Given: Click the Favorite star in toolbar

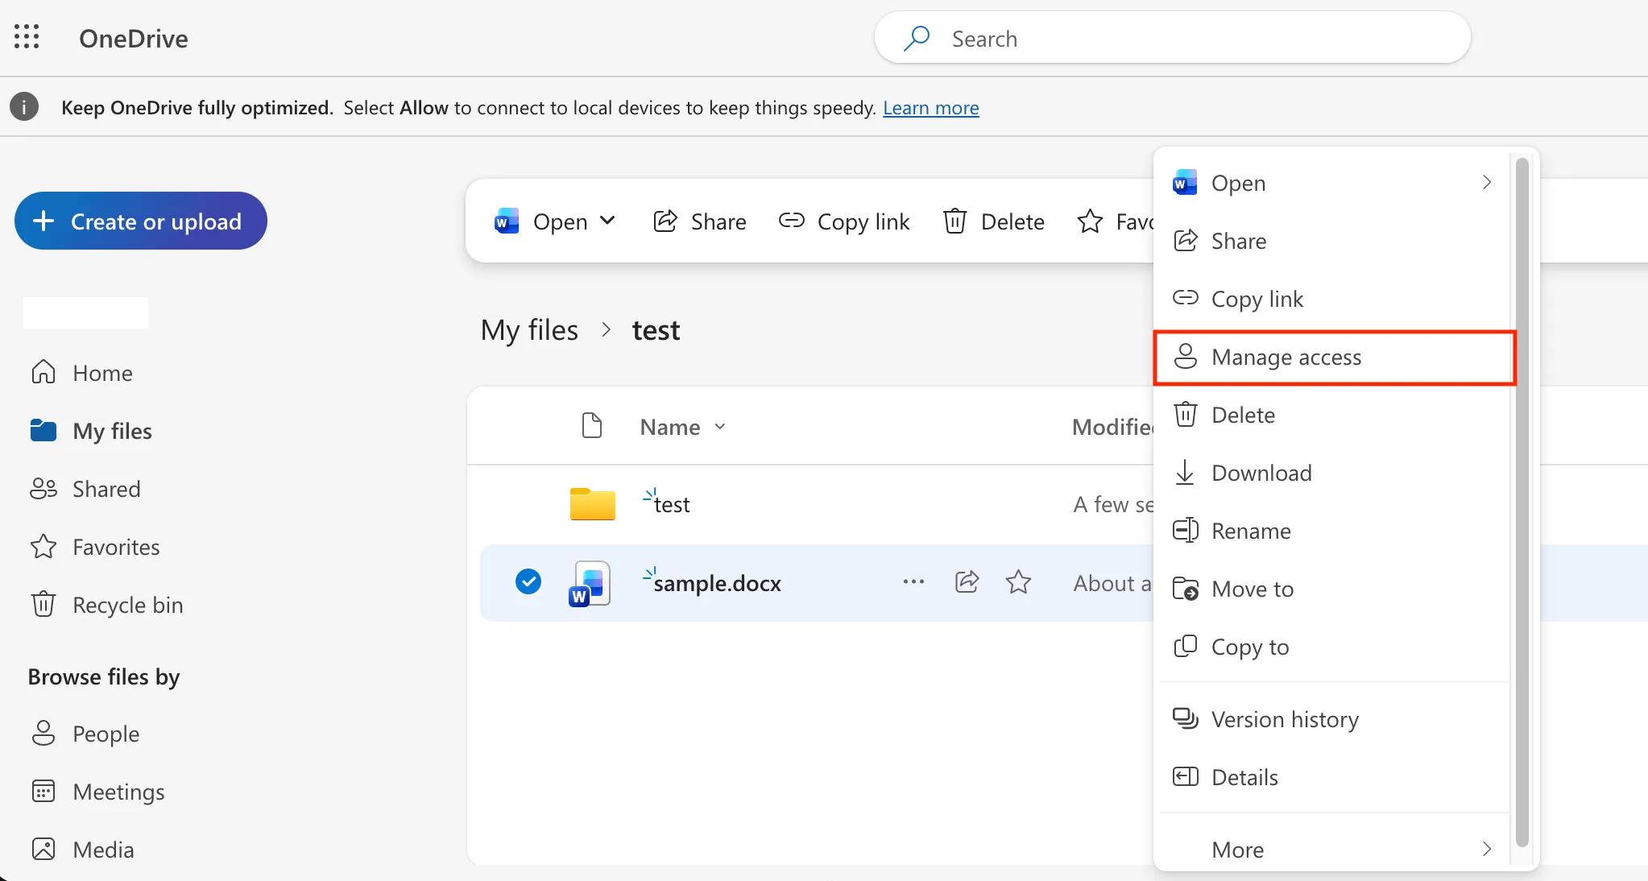Looking at the screenshot, I should pyautogui.click(x=1090, y=221).
